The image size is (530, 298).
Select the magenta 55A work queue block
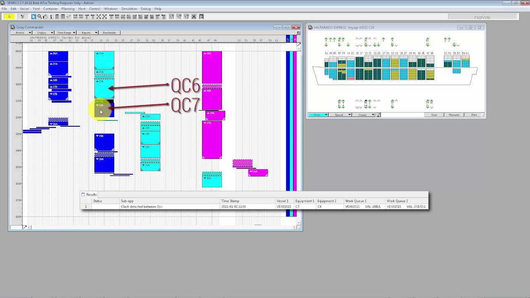[258, 173]
